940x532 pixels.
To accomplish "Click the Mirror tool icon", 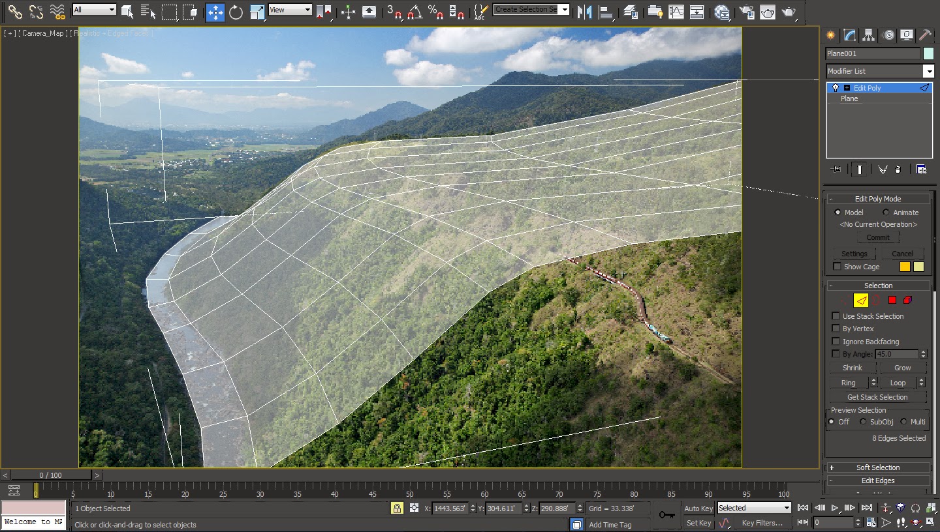I will 584,12.
